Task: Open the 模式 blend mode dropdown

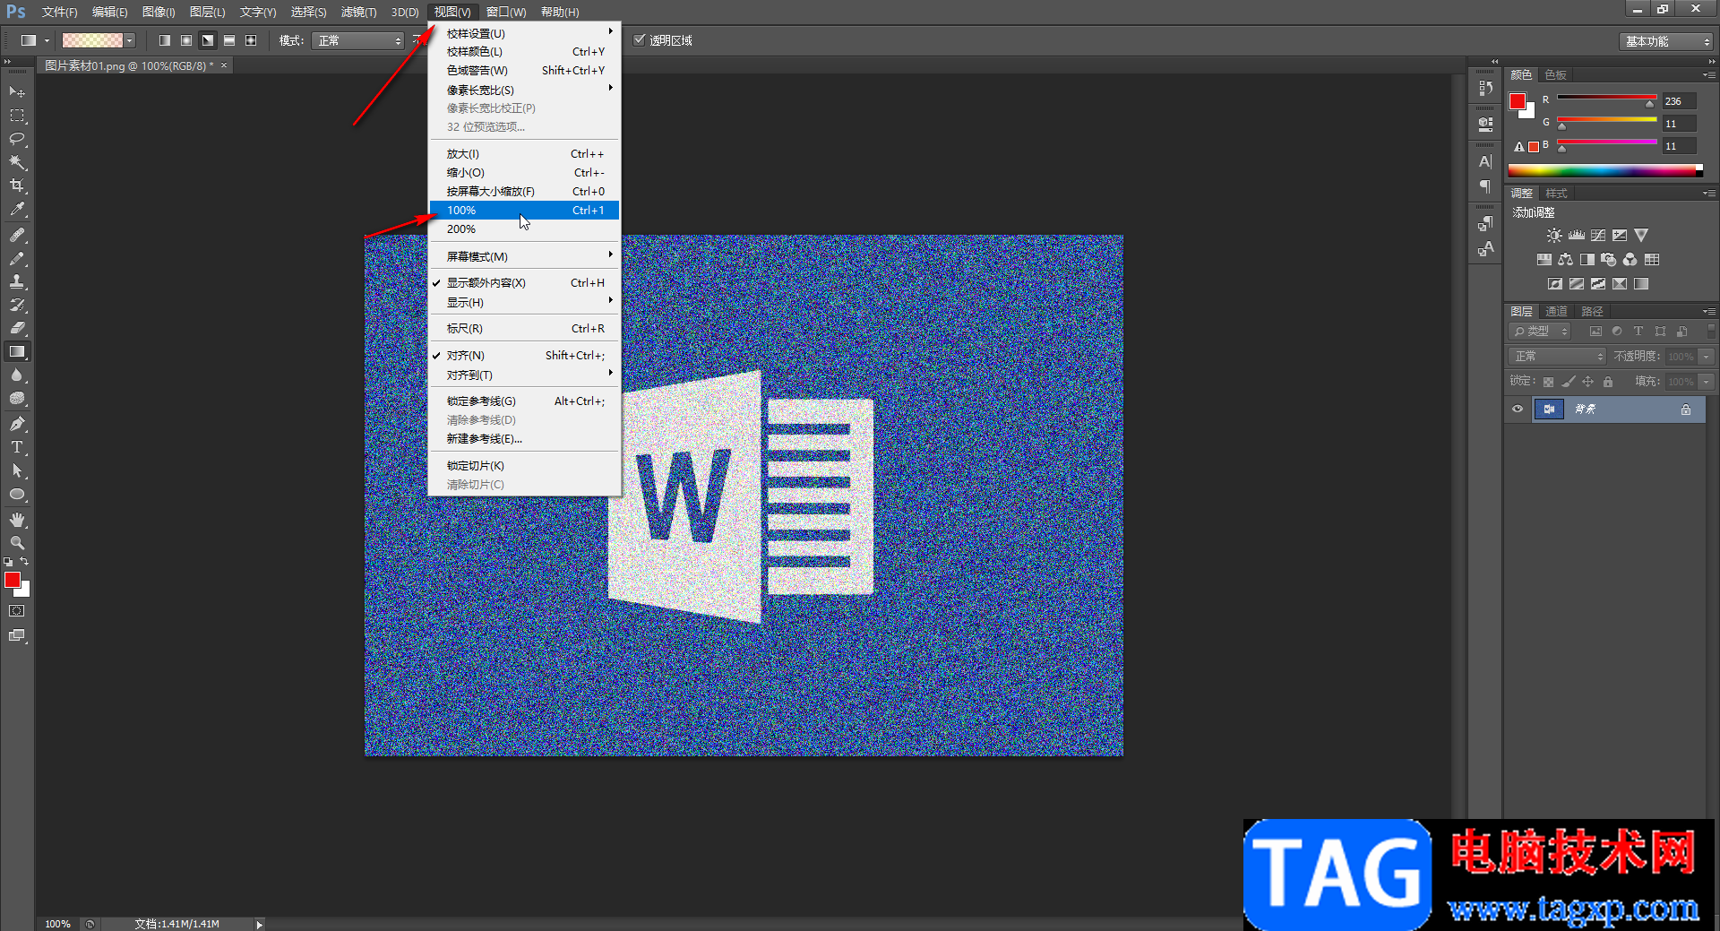Action: point(358,40)
